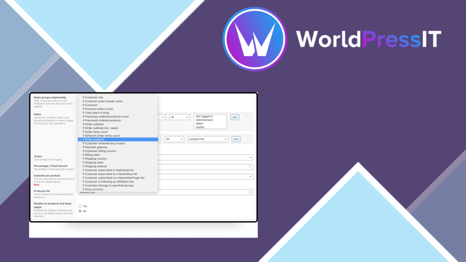Remove the second rule with minus icon
Screen dimensions: 466x262
tap(248, 138)
